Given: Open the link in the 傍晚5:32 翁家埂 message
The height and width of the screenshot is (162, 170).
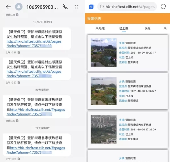Looking at the screenshot, I should coord(36,112).
